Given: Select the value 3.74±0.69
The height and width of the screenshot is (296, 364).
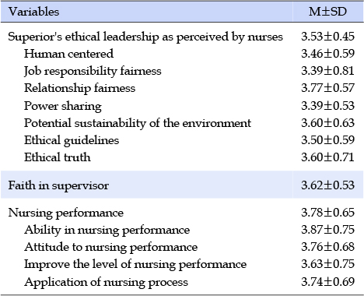Looking at the screenshot, I should pyautogui.click(x=327, y=282).
